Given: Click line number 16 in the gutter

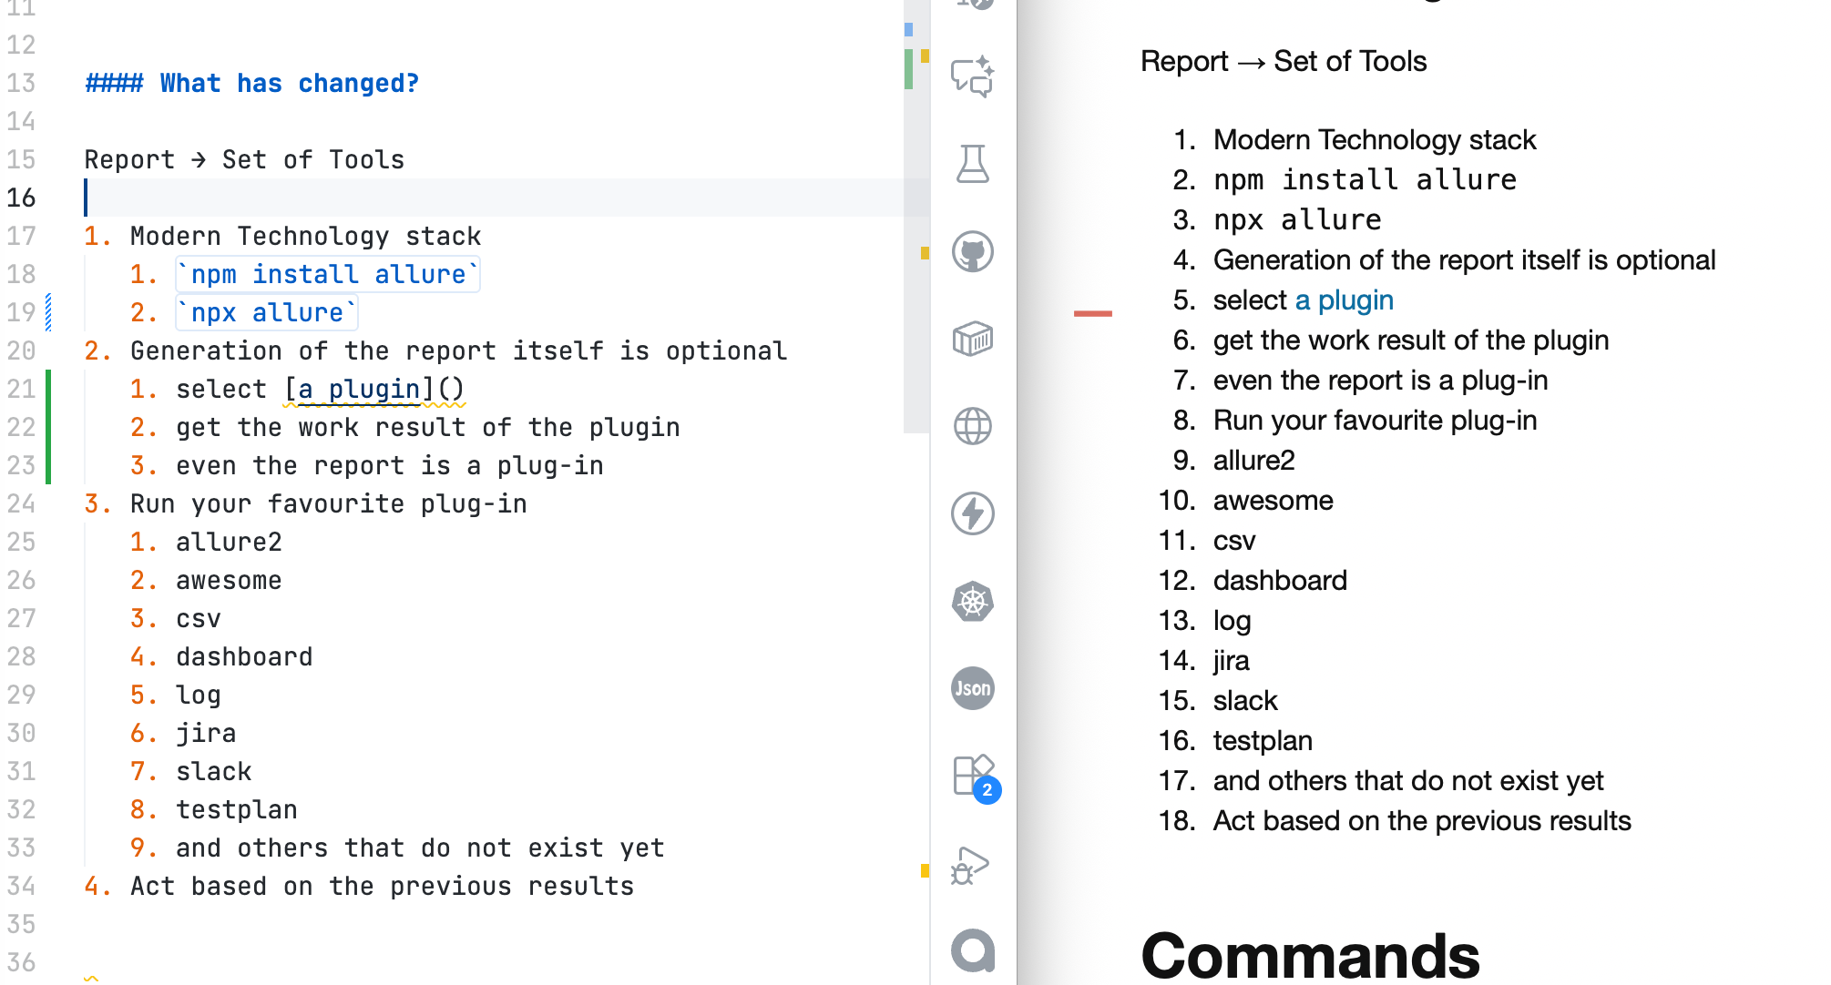Looking at the screenshot, I should click(x=21, y=198).
